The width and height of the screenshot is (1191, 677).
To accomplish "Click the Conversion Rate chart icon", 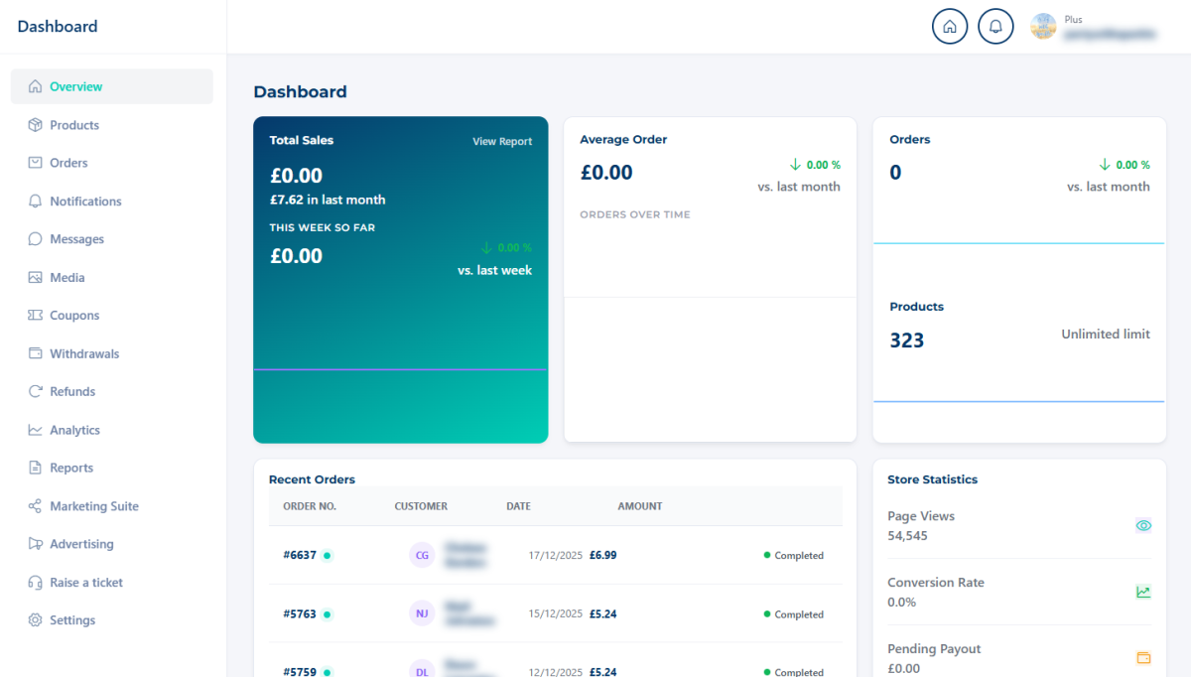I will point(1143,593).
